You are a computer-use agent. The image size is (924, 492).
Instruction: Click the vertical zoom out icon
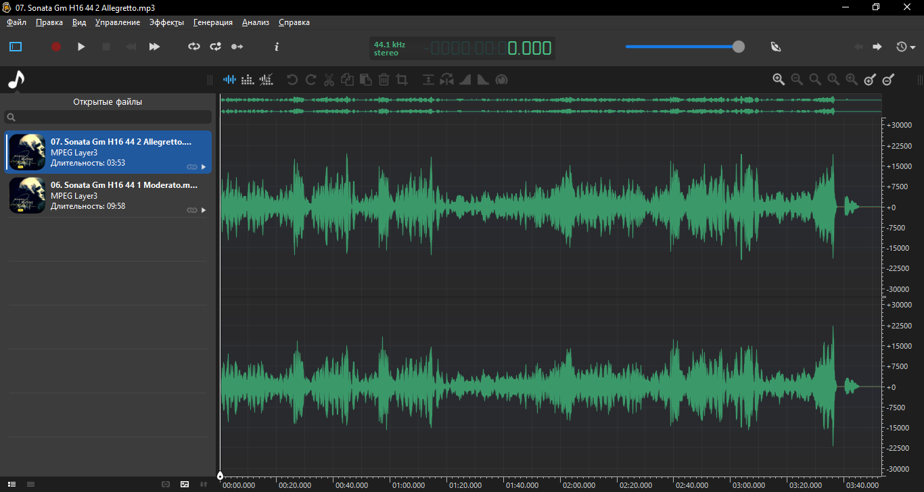tap(888, 80)
